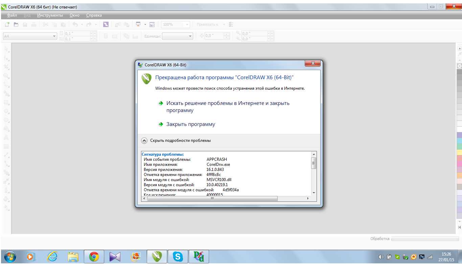Click the Export icon in toolbar

coord(126,24)
